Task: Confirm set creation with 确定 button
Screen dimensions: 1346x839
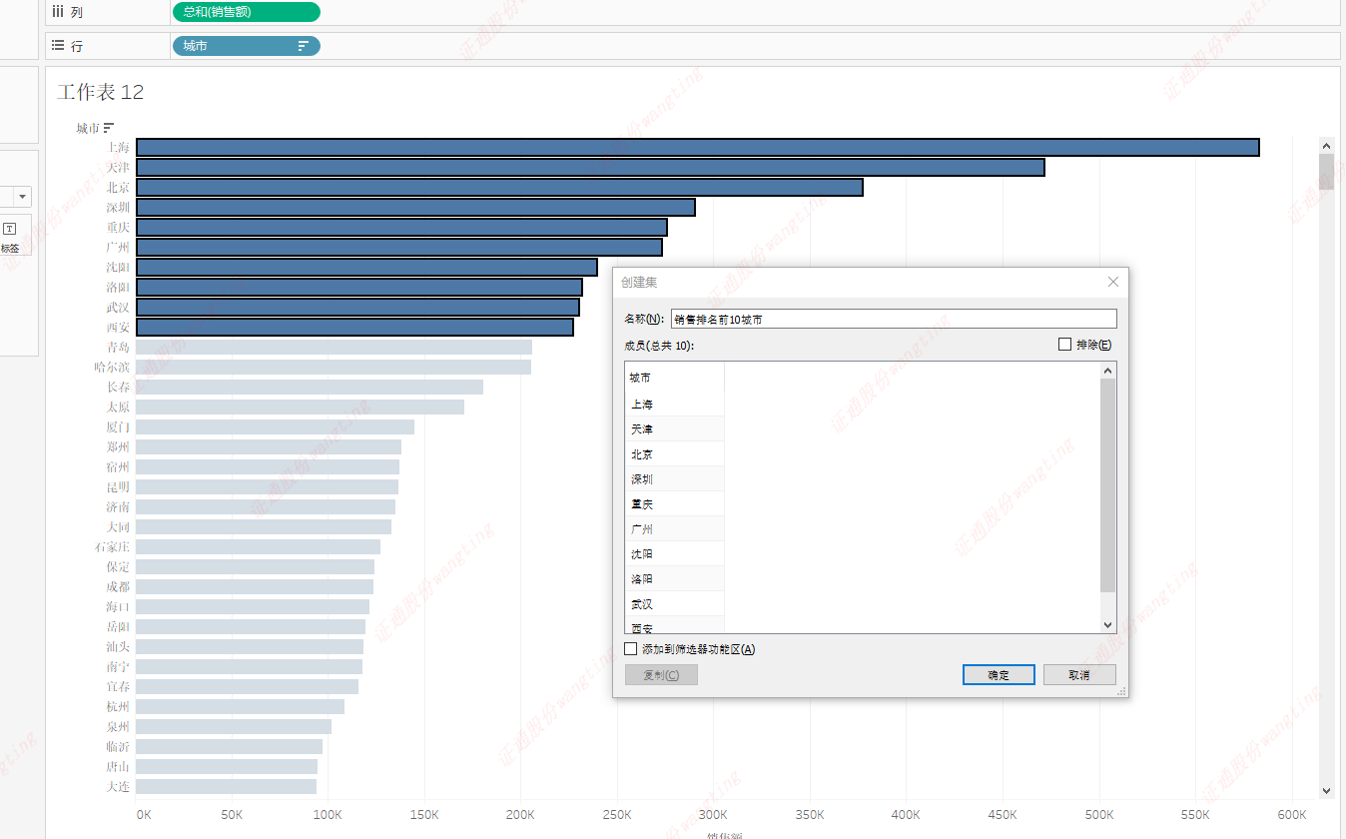Action: point(999,675)
